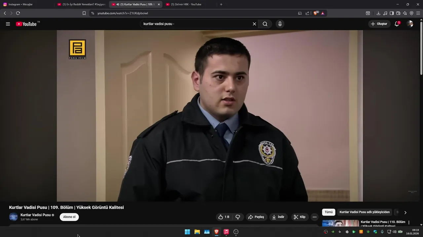Image resolution: width=423 pixels, height=237 pixels.
Task: Go back with the browser back arrow
Action: pos(5,13)
